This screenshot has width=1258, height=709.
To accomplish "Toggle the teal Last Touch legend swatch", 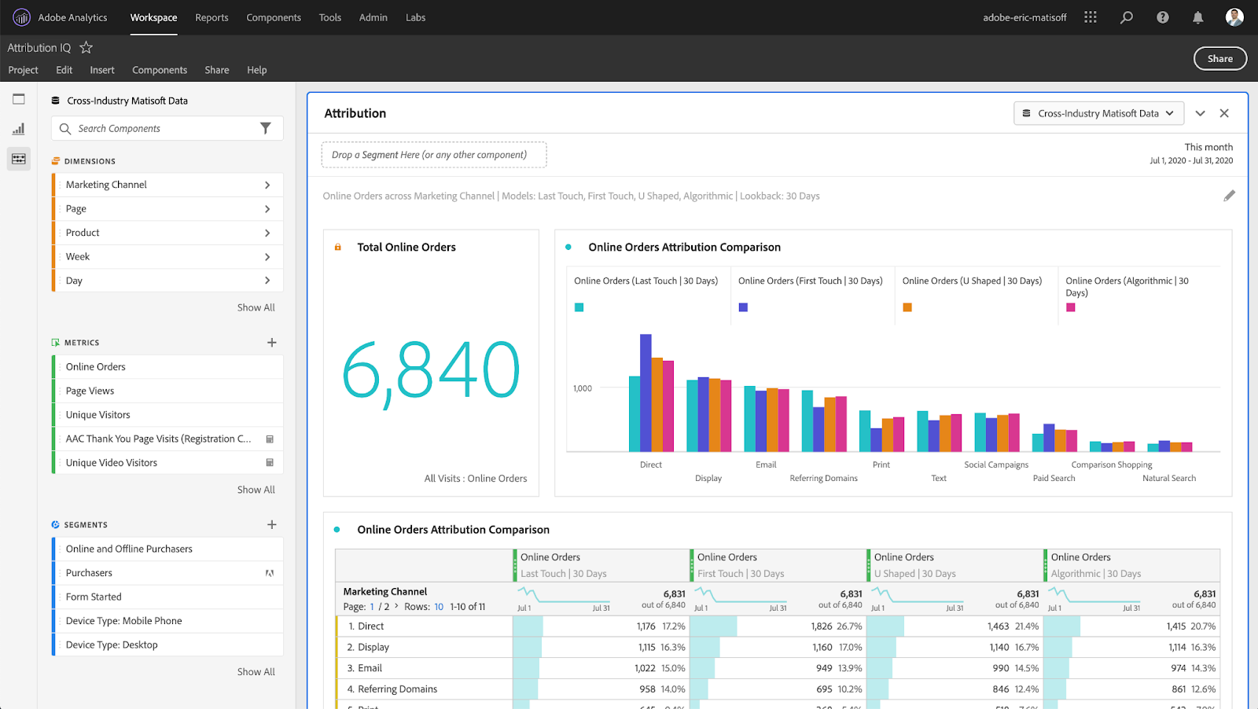I will pos(579,307).
